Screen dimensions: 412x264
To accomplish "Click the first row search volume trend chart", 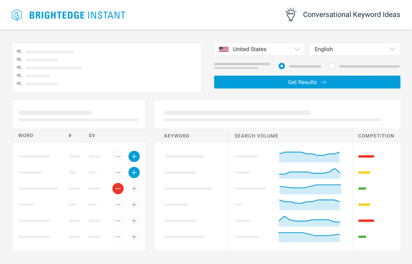I will click(309, 157).
